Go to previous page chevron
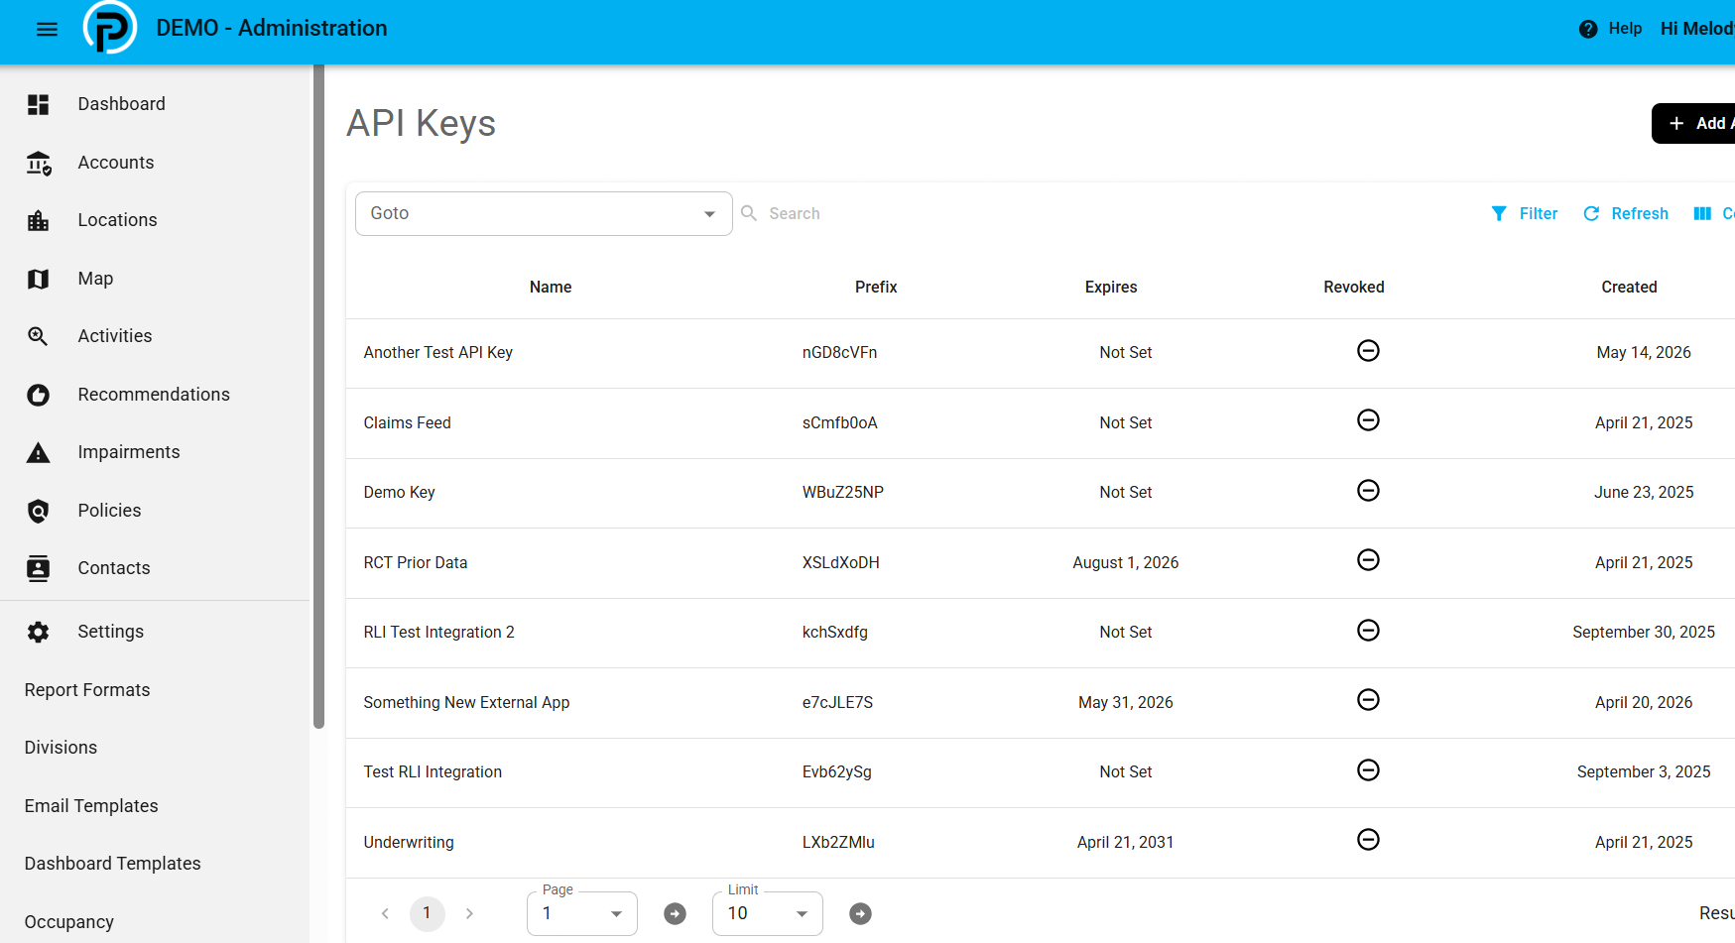1735x943 pixels. tap(385, 913)
